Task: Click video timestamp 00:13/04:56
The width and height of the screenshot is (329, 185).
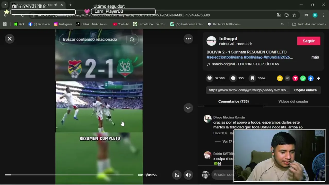Action: pos(147,175)
